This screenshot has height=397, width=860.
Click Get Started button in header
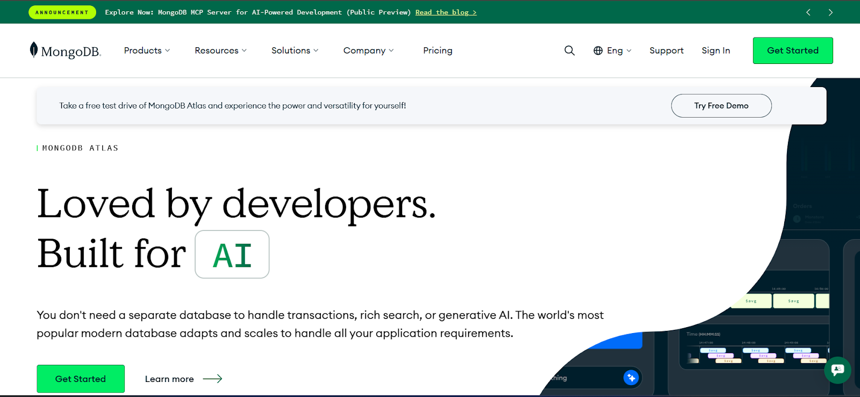792,50
